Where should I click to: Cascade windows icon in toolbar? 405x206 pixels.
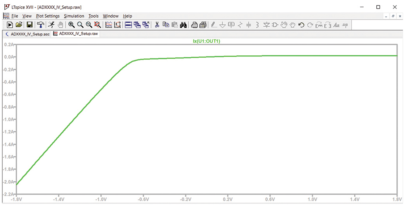point(137,25)
